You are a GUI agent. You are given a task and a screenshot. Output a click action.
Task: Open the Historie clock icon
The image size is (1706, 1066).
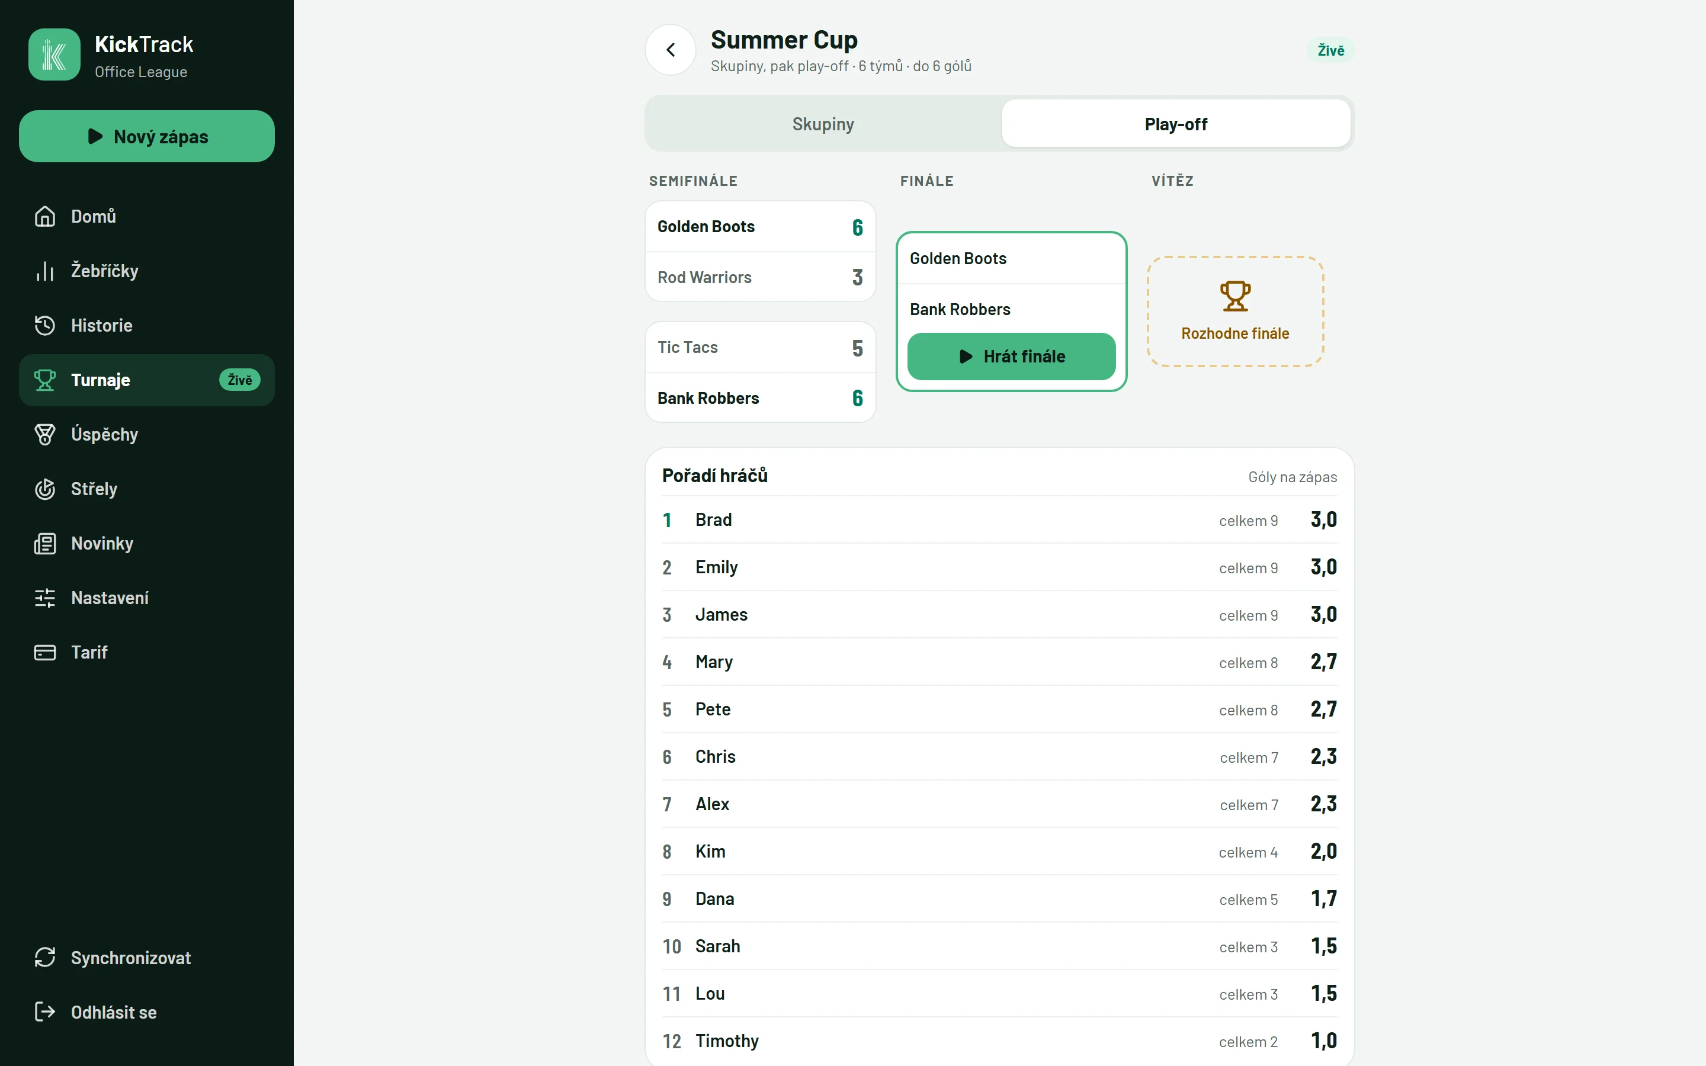tap(44, 325)
